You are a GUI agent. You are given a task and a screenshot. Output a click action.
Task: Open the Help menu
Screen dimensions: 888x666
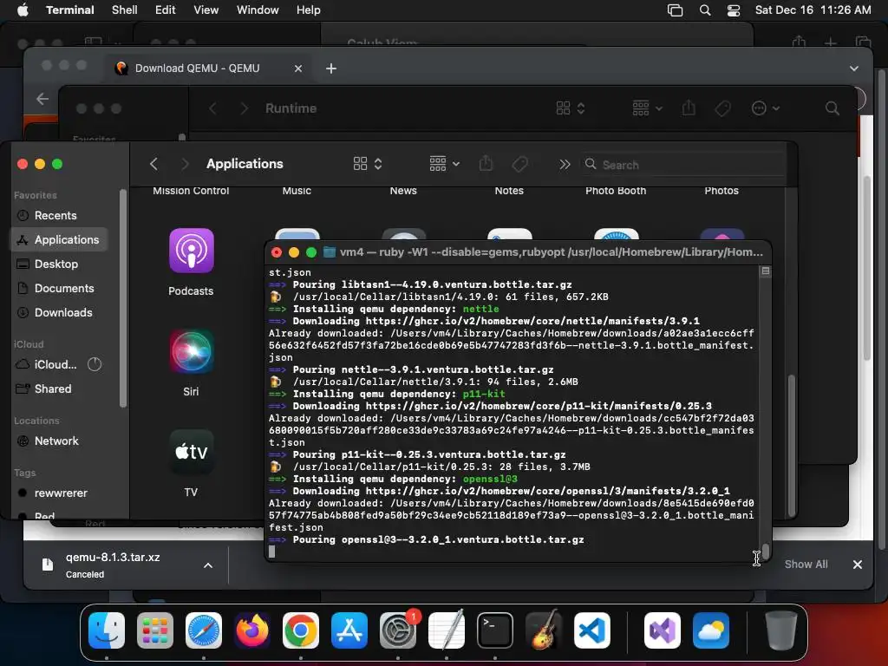309,10
